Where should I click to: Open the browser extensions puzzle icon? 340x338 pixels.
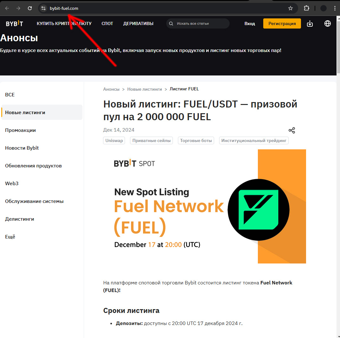pyautogui.click(x=306, y=8)
